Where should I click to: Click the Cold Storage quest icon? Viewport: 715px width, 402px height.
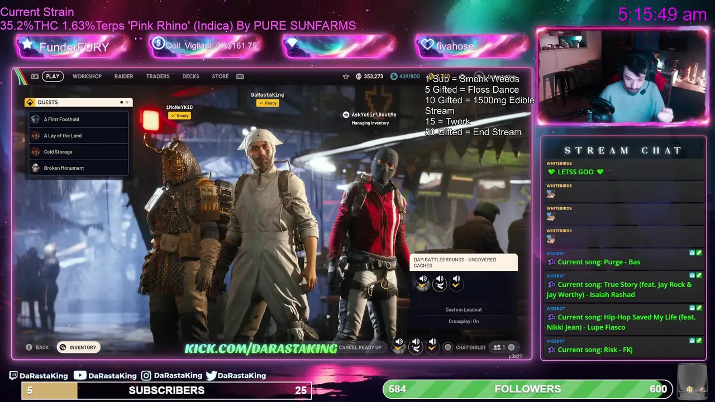point(36,152)
